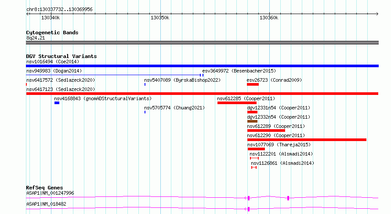Select the 8q24.21 band label

pos(36,38)
